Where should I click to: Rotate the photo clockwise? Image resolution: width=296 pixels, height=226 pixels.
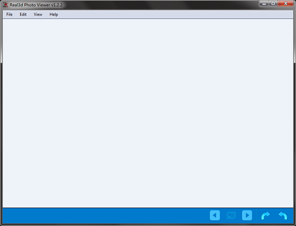click(x=265, y=216)
